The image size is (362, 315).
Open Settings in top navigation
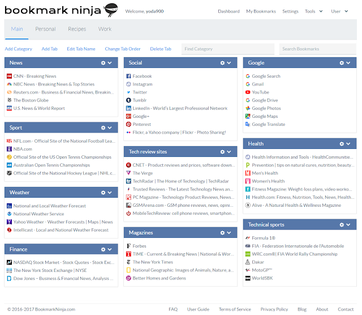pos(290,11)
